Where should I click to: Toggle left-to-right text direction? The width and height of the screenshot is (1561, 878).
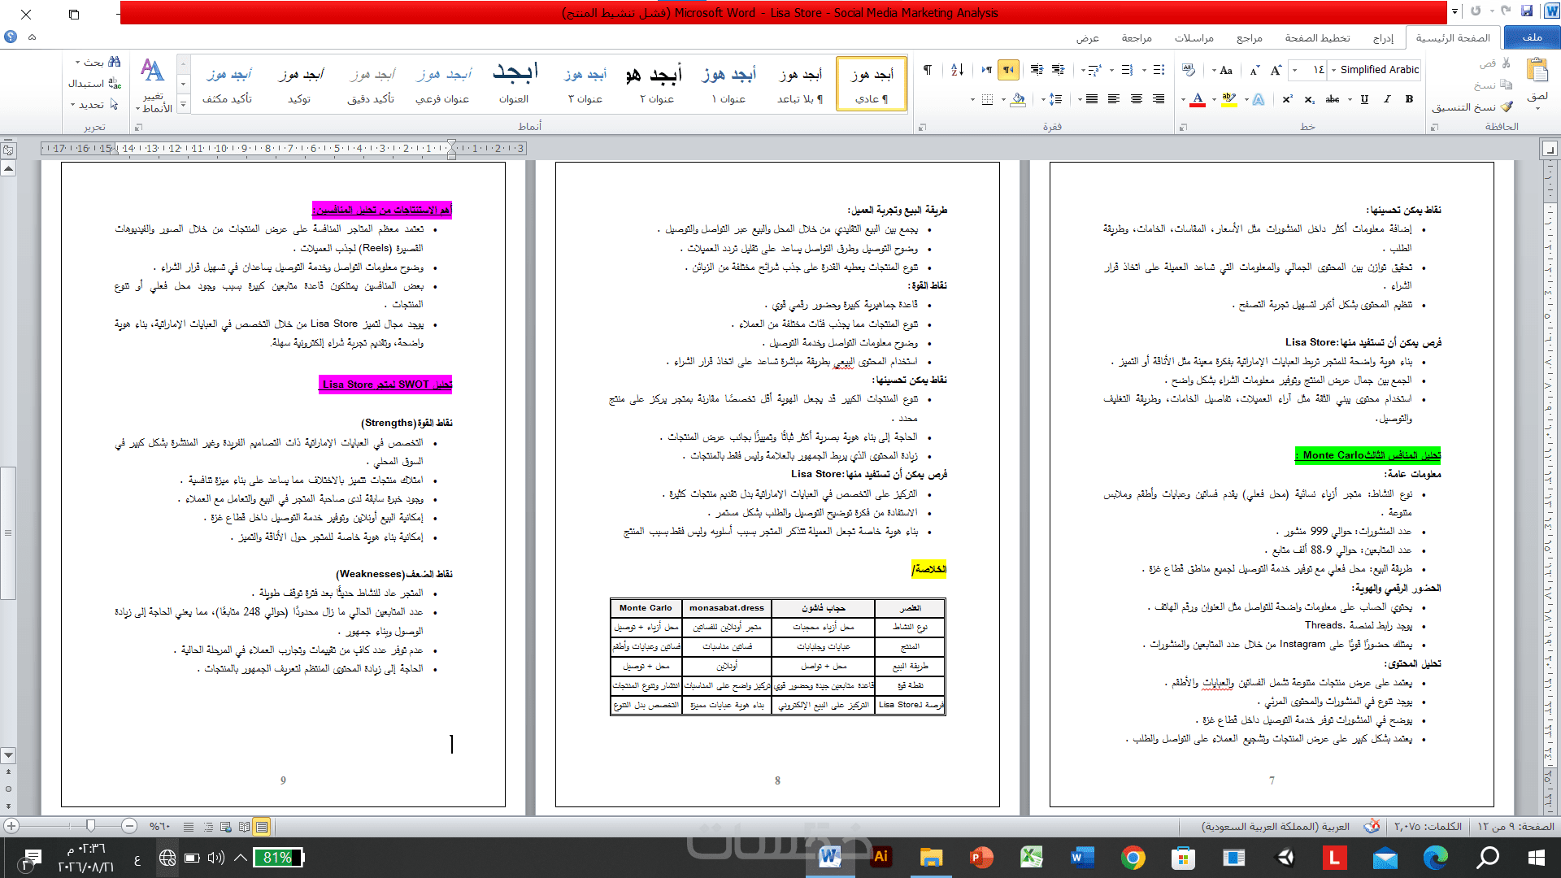pyautogui.click(x=986, y=70)
